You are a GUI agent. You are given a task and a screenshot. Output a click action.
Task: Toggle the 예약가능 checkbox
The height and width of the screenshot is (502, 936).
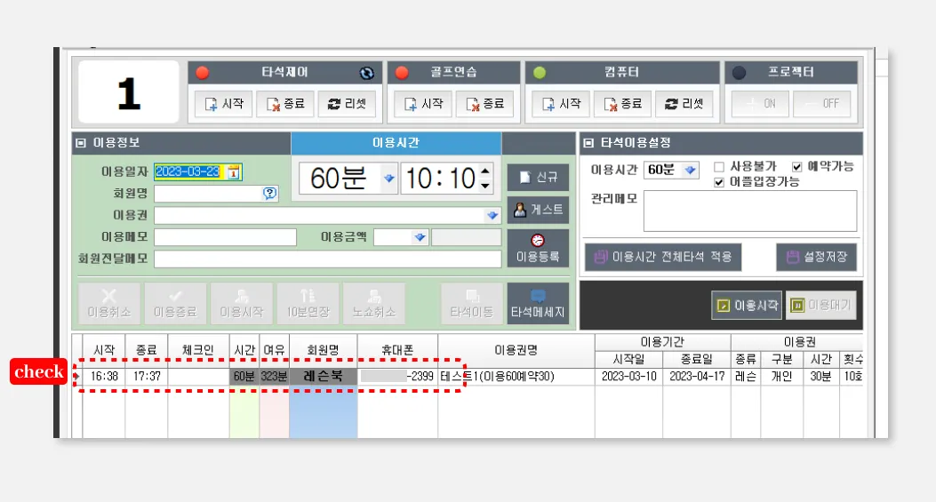[x=797, y=167]
